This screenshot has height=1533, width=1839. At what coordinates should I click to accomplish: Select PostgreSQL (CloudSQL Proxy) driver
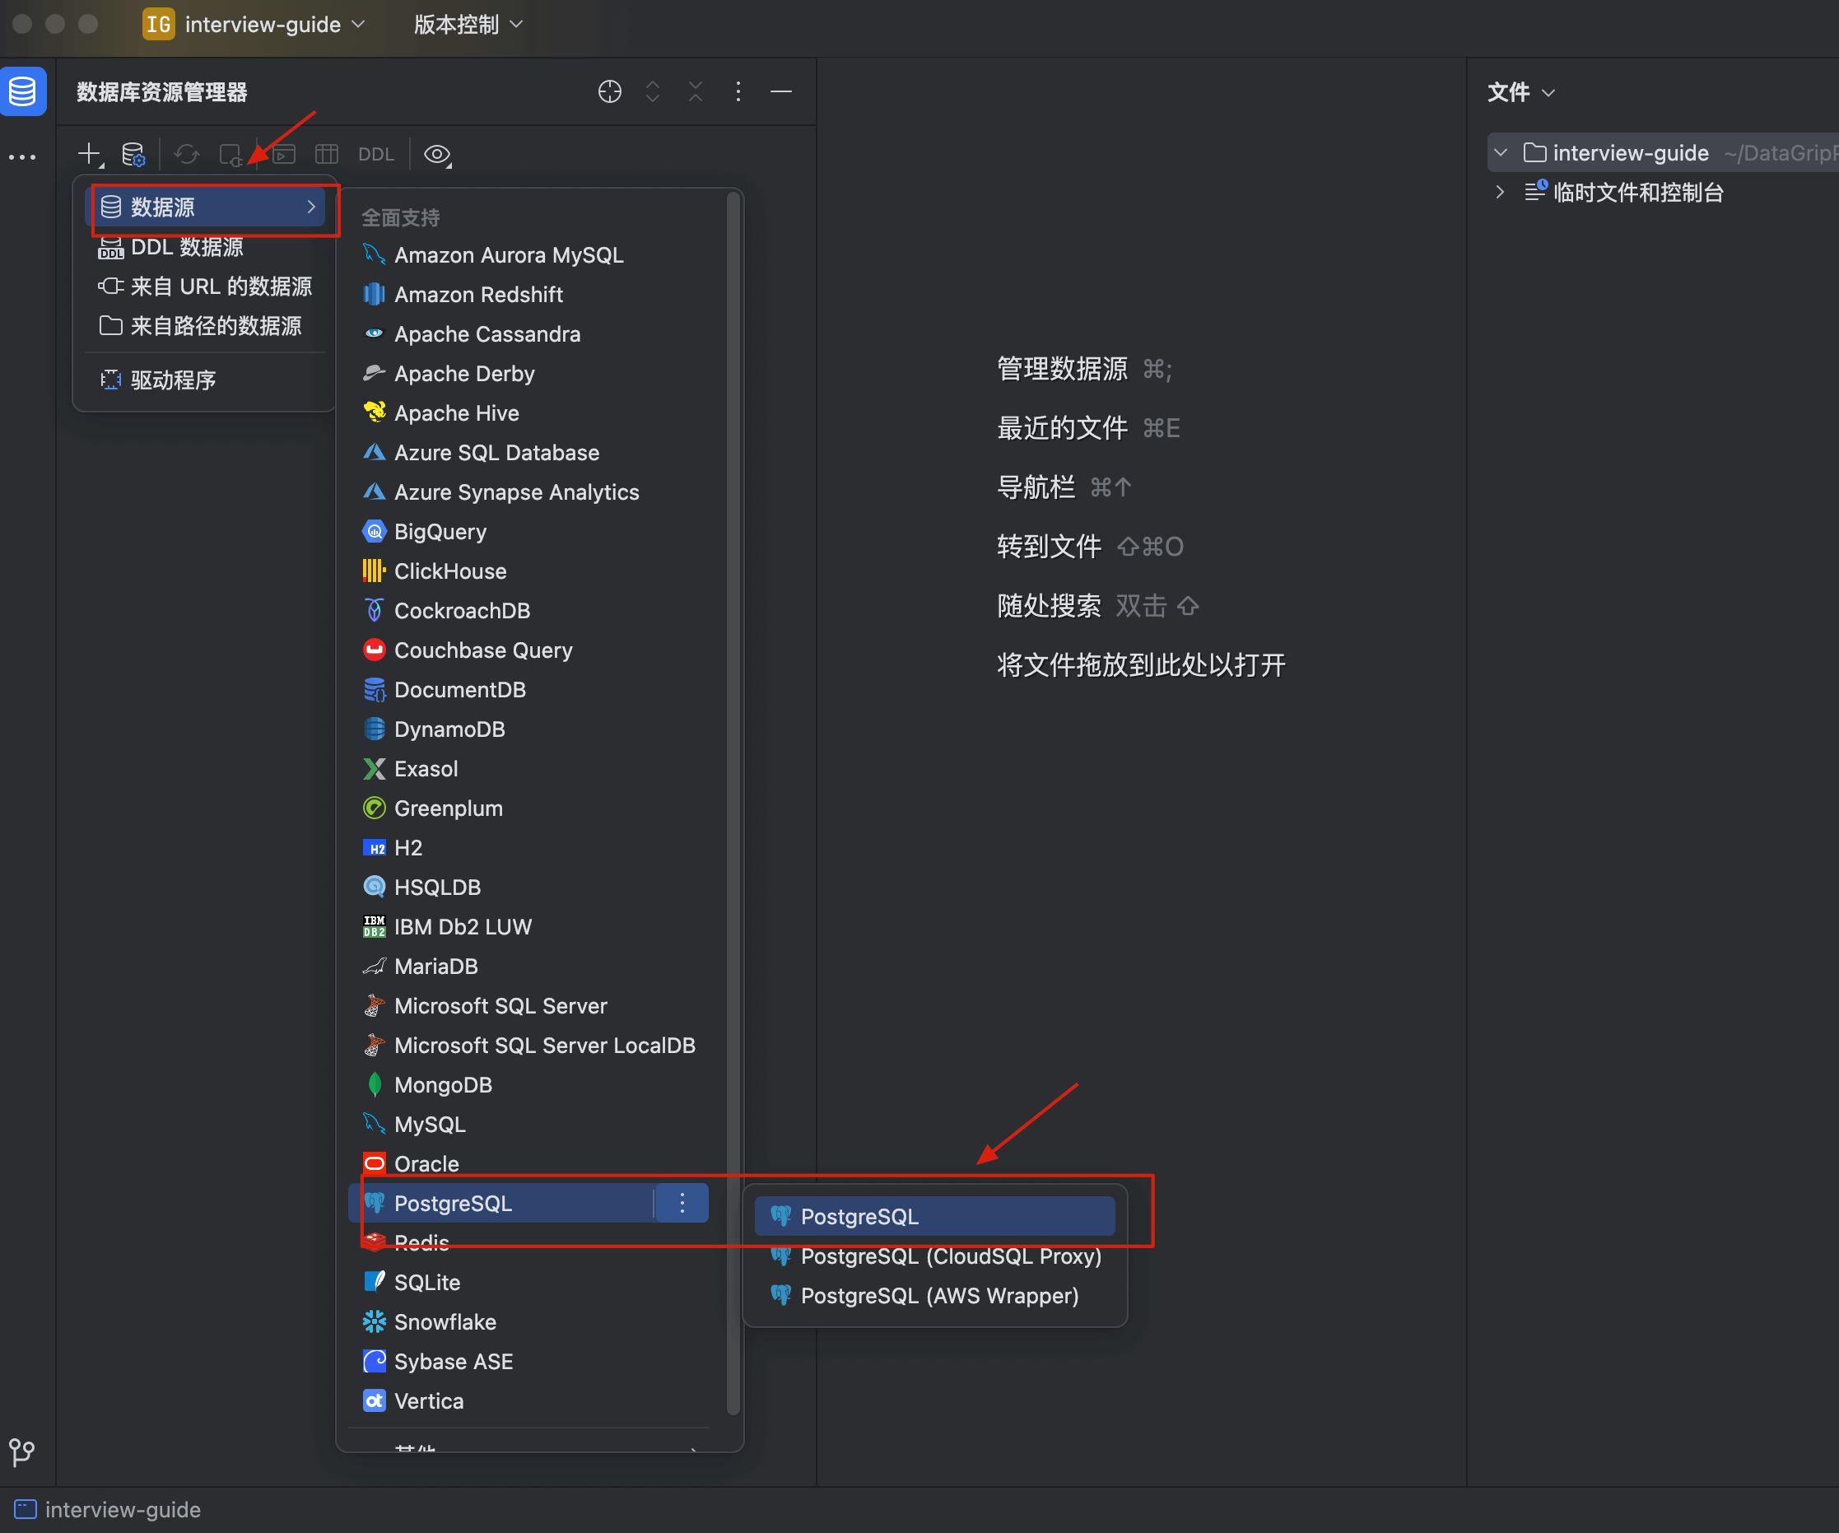coord(934,1256)
